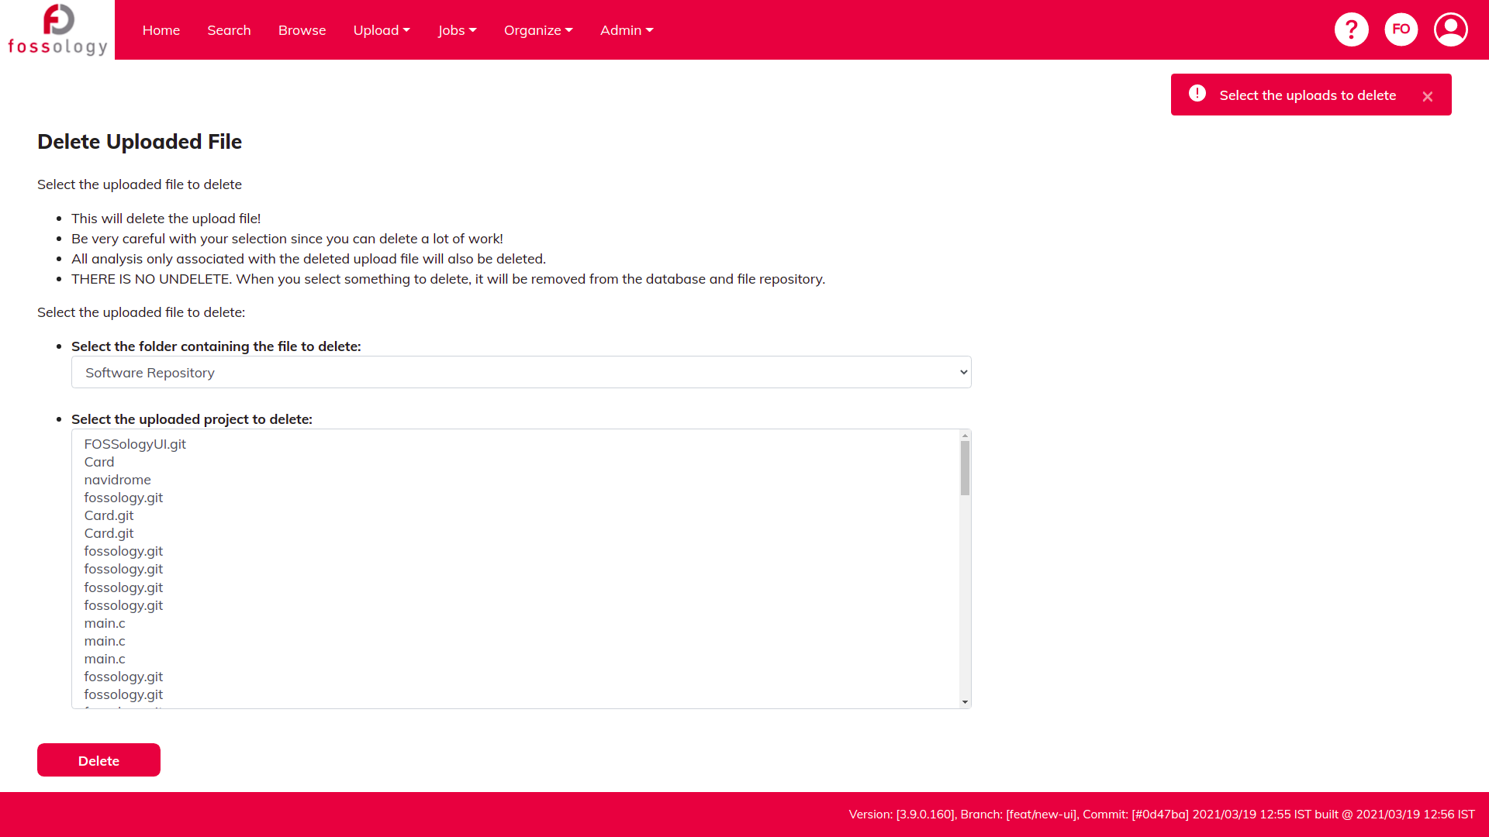Open the Home menu item
Image resolution: width=1489 pixels, height=837 pixels.
click(161, 29)
